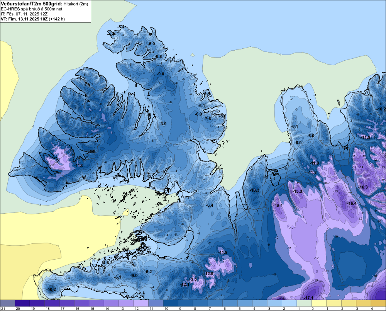Click the legend swatch labeled -3
The image size is (386, 311).
click(x=274, y=303)
